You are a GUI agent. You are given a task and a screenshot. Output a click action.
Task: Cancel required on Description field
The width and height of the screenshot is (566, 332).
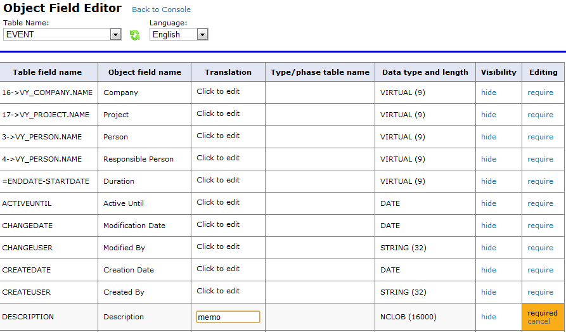539,321
